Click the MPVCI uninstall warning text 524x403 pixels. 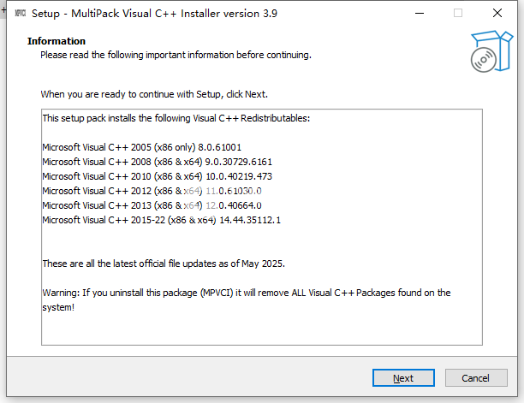coord(247,299)
